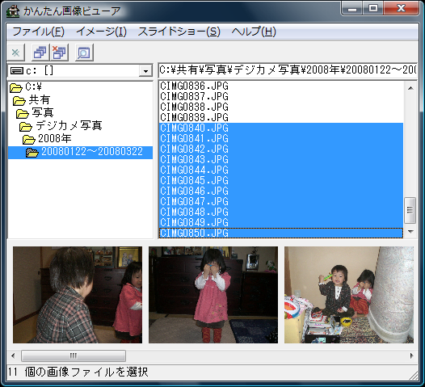Click the path field showing C:¥共有¥写真
The height and width of the screenshot is (387, 425).
pyautogui.click(x=288, y=70)
